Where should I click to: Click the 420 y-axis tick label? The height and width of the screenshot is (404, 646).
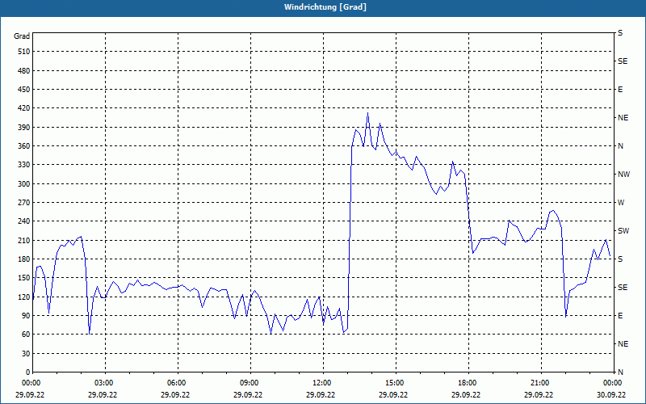24,108
